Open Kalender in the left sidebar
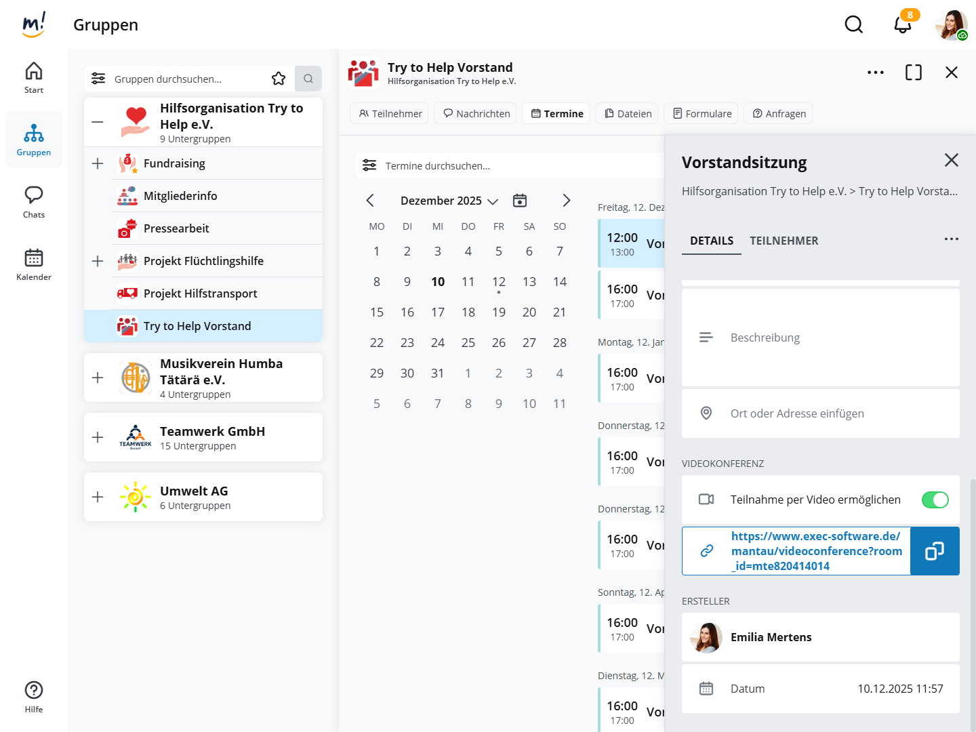976x732 pixels. 34,264
